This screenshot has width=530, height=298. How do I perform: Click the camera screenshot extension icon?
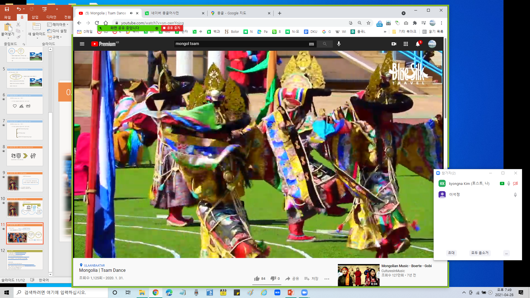406,23
